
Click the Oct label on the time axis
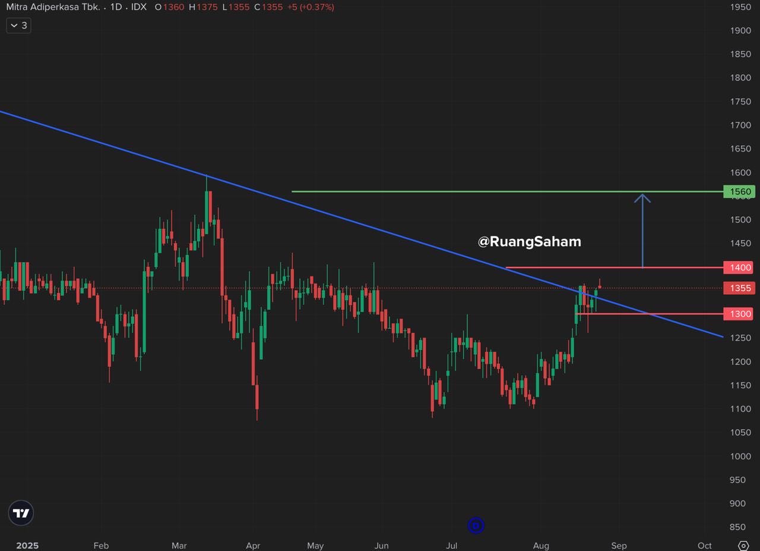705,546
